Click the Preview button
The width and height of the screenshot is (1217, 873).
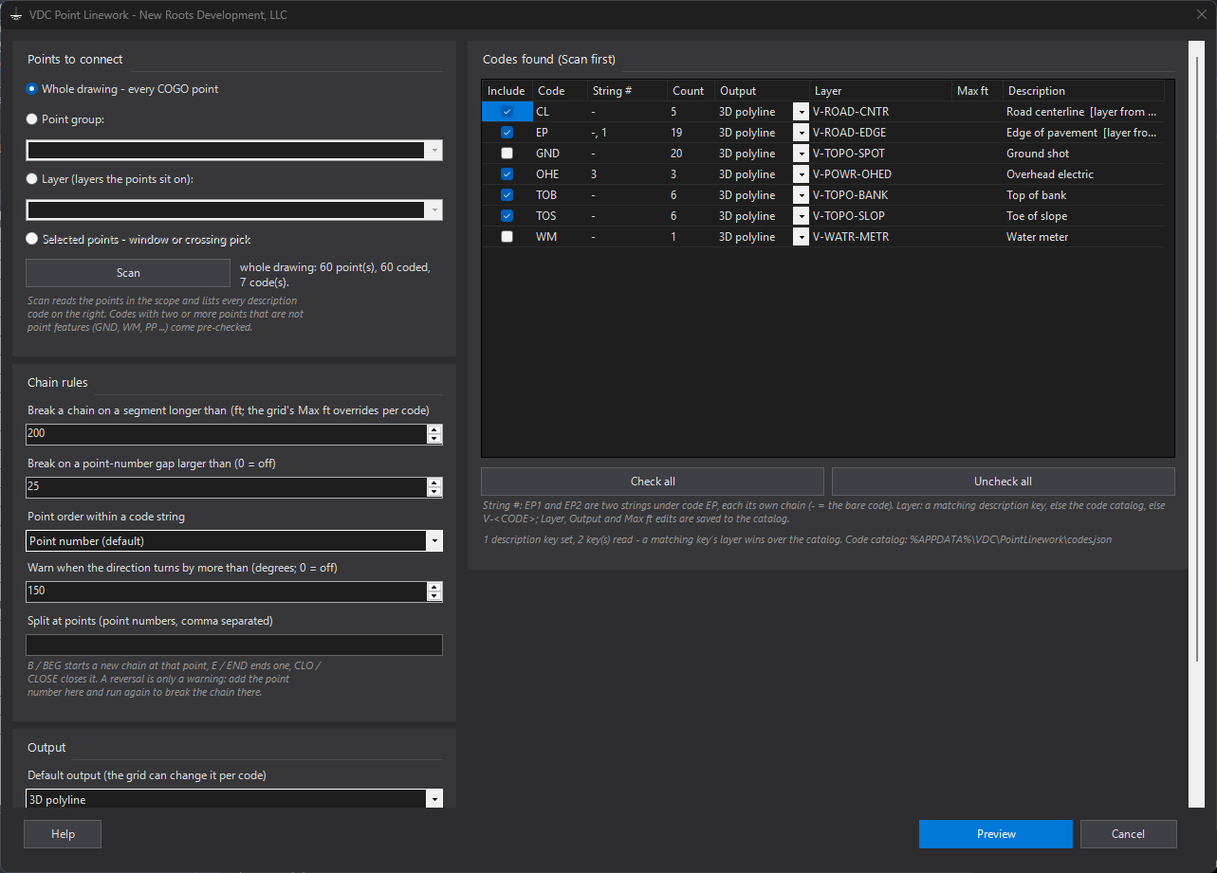996,834
